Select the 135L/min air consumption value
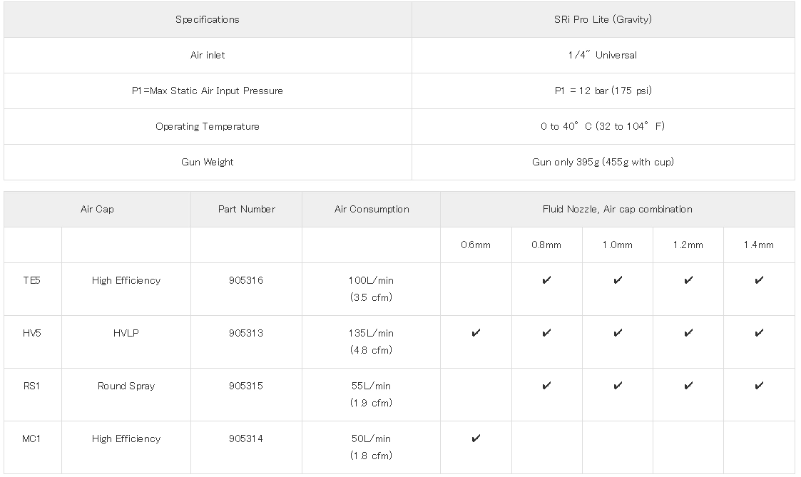The width and height of the screenshot is (801, 477). tap(371, 333)
